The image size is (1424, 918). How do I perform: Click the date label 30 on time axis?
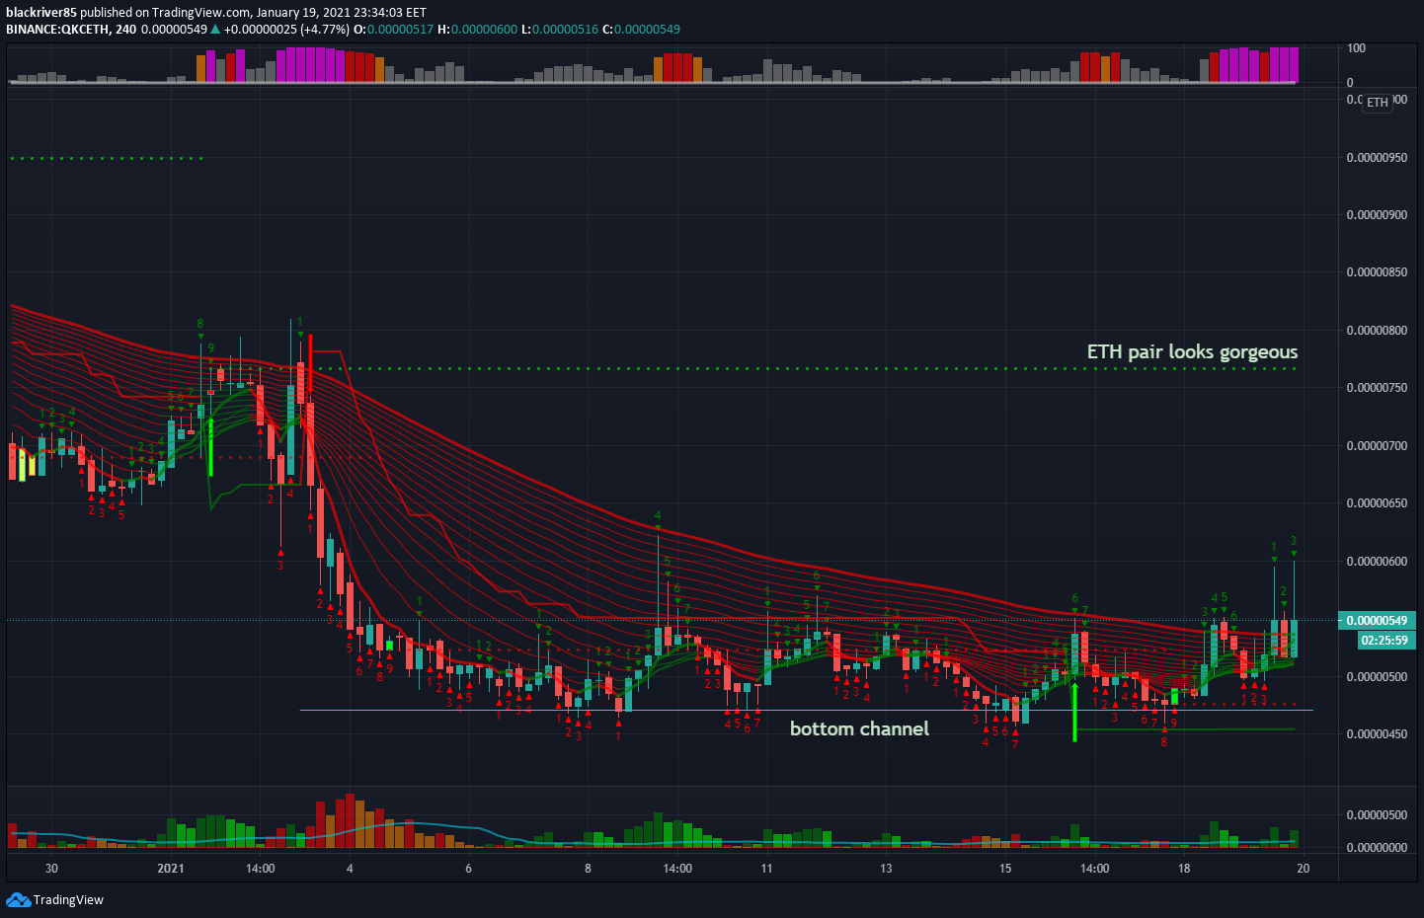click(51, 869)
